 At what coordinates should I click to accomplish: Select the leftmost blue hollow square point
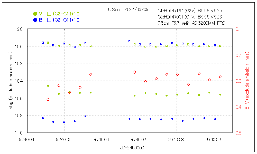(43, 43)
